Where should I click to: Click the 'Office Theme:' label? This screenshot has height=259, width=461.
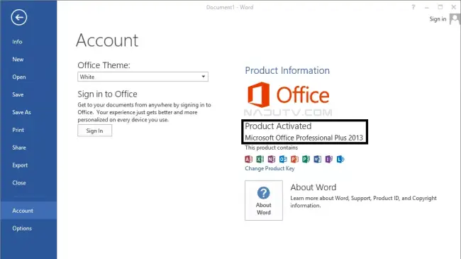(x=104, y=65)
